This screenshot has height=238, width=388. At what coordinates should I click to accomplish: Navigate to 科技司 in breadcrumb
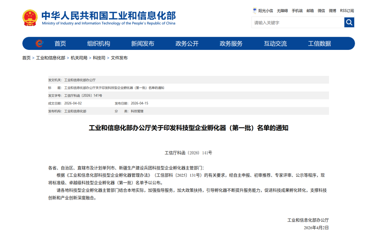99,58
